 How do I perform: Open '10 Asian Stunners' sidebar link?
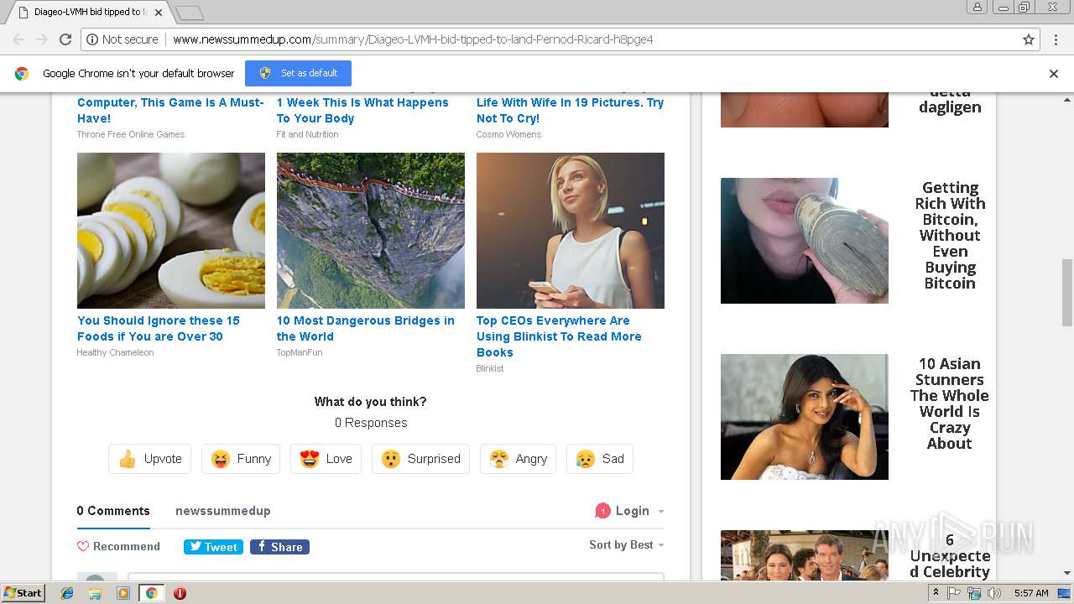[950, 404]
